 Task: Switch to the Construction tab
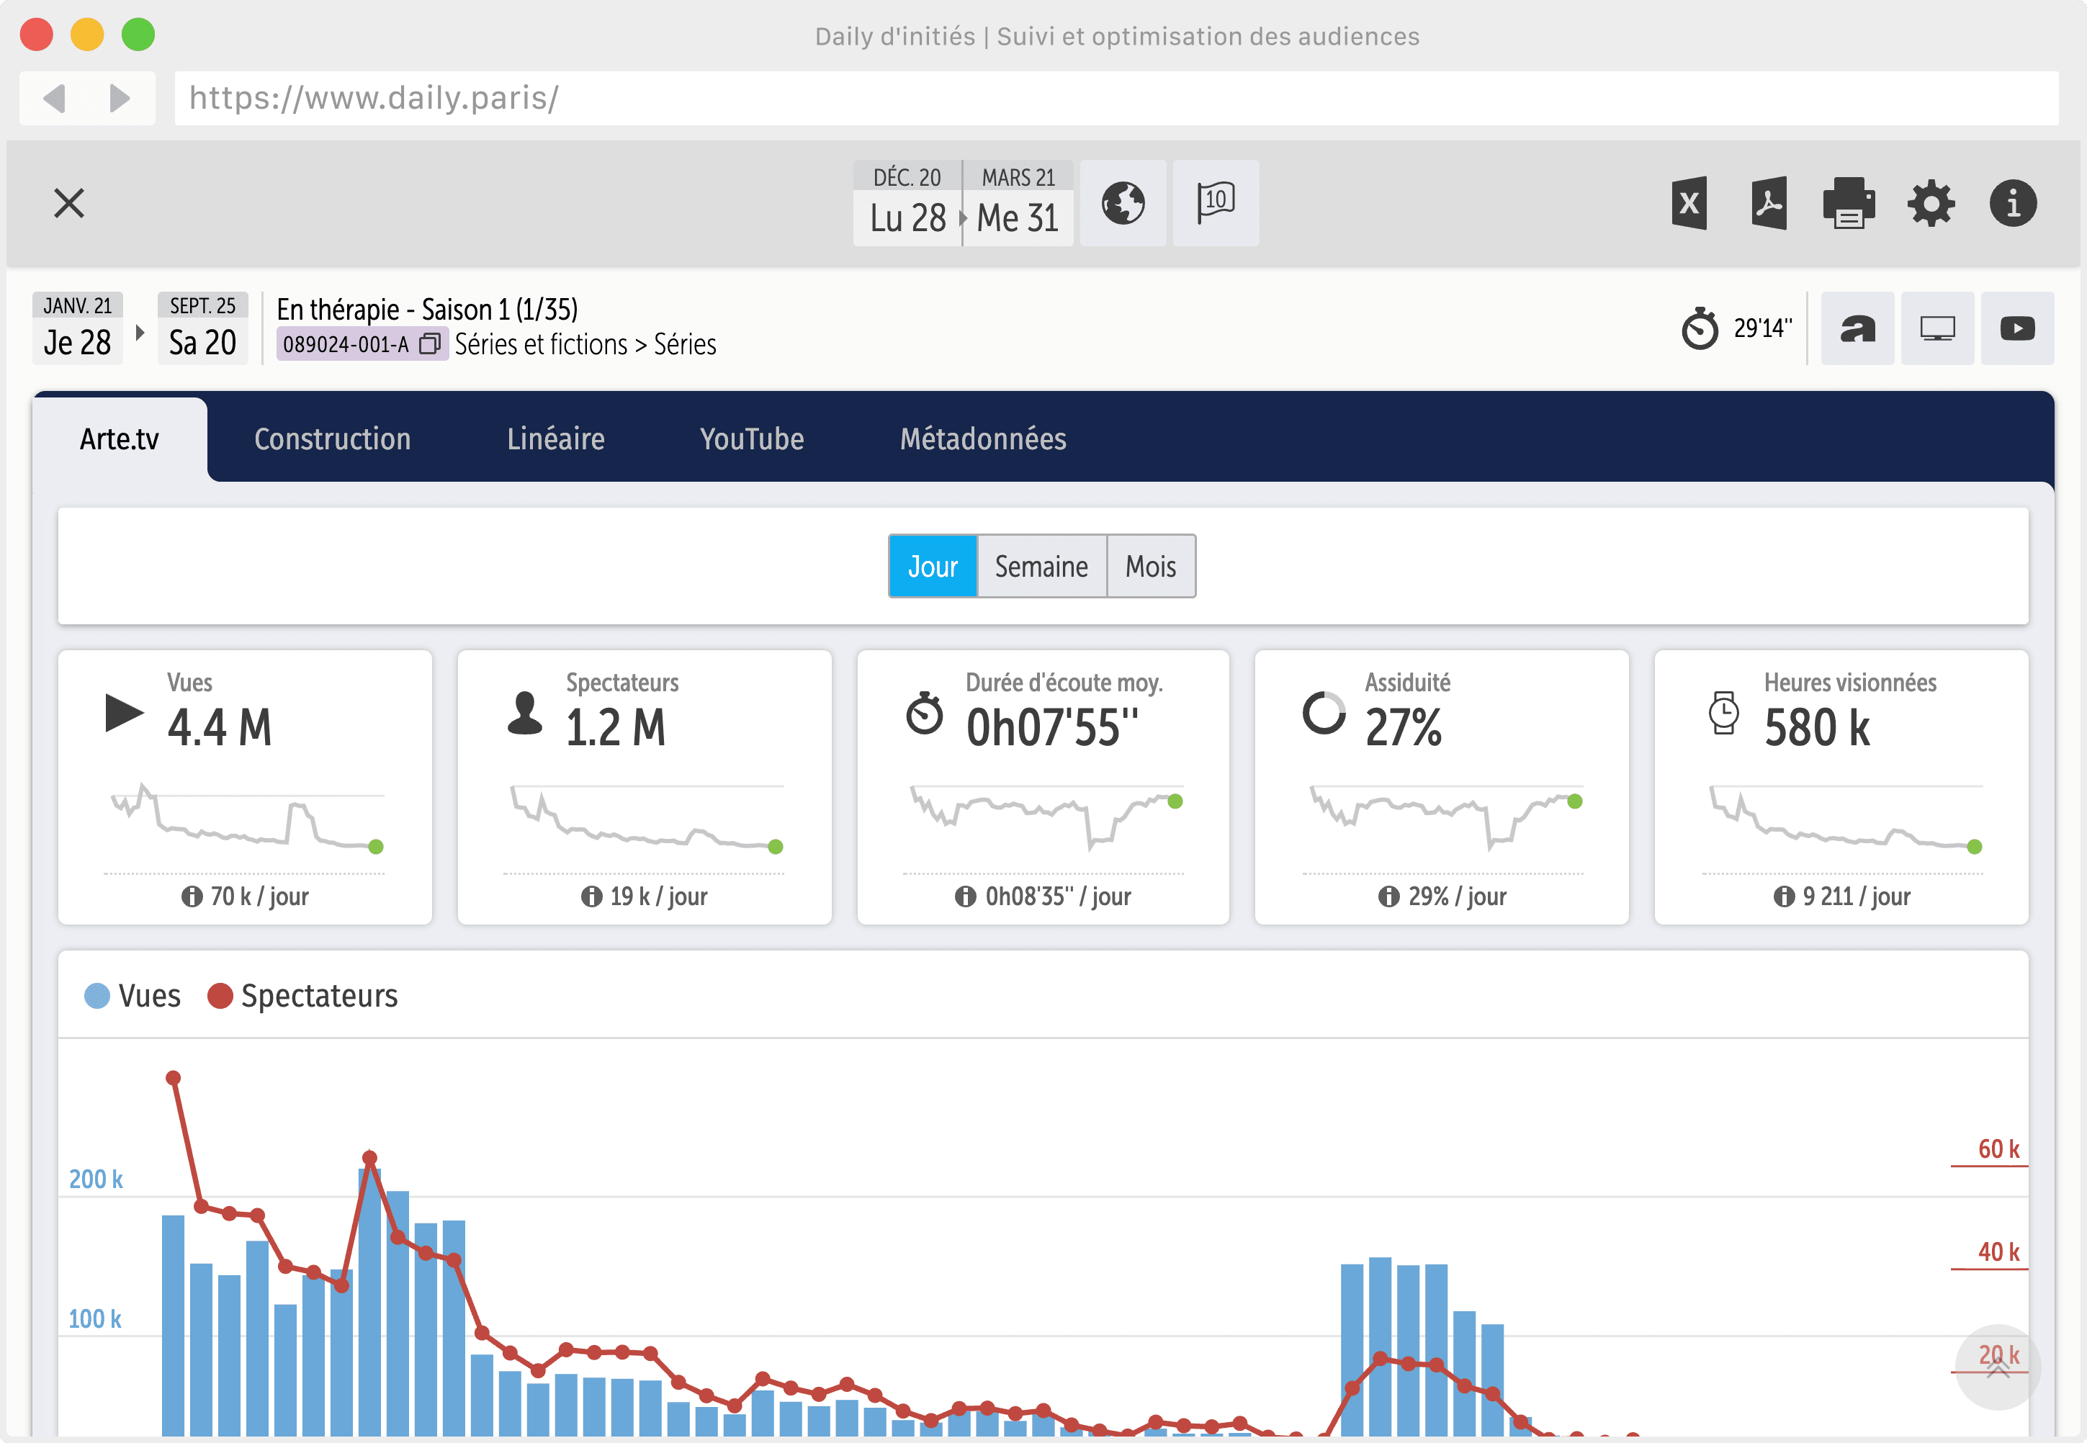pos(332,439)
